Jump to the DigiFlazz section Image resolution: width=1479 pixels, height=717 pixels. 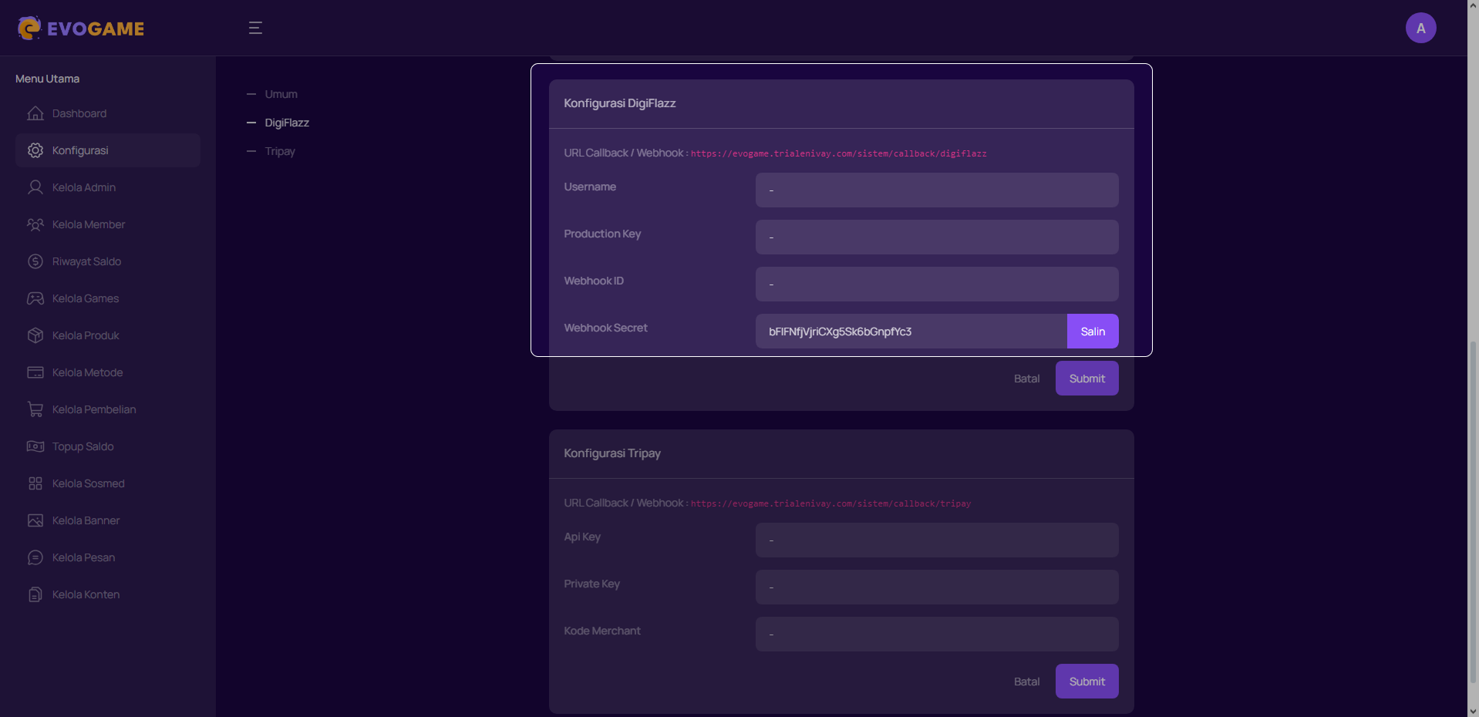[287, 123]
